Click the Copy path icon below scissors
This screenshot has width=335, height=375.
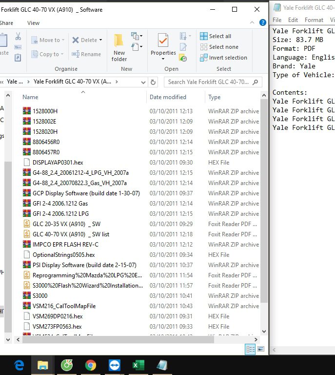coord(18,47)
